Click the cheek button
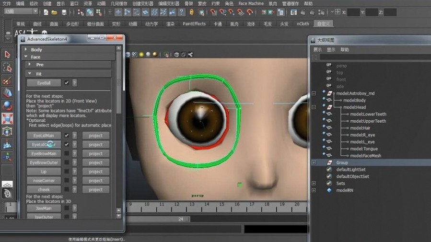The width and height of the screenshot is (431, 242). [x=44, y=190]
